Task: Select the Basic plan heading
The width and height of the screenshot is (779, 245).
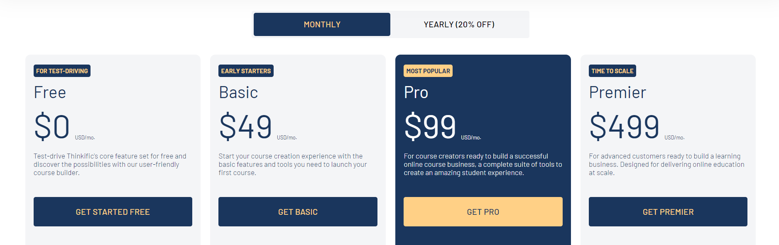Action: click(x=238, y=92)
